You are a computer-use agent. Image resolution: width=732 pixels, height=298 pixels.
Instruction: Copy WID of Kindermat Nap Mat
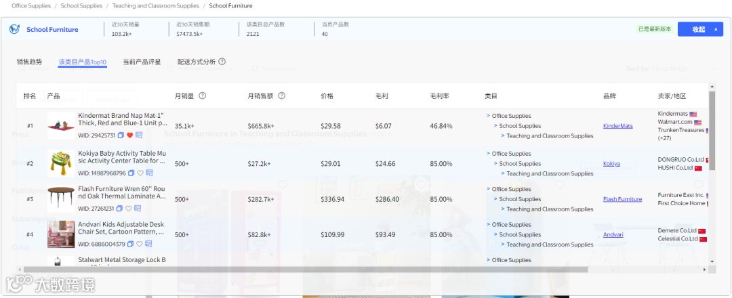[121, 135]
